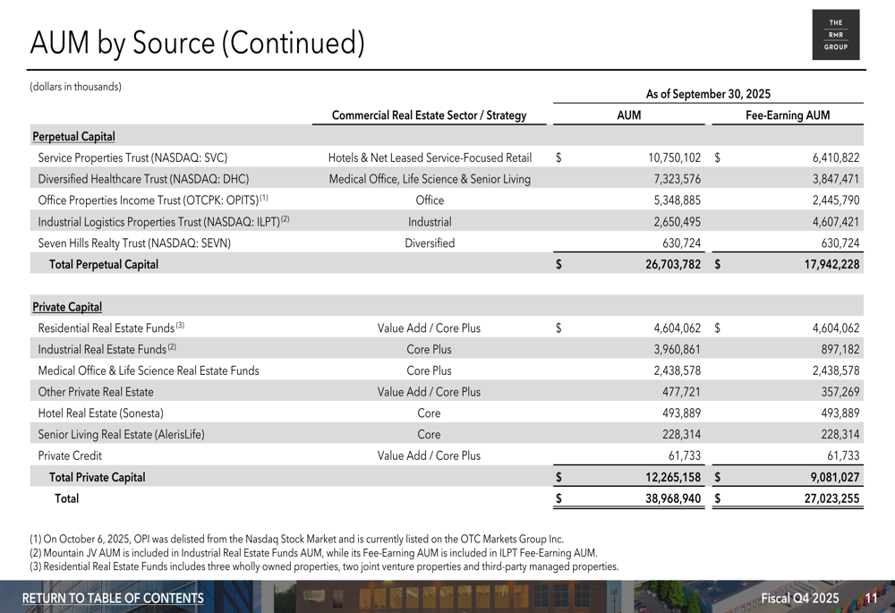Select the Seven Hills Realty Trust row label
This screenshot has height=613, width=895.
click(134, 243)
